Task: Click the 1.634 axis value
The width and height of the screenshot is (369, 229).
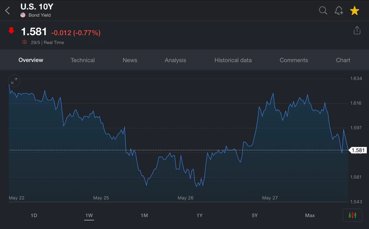Action: click(356, 78)
